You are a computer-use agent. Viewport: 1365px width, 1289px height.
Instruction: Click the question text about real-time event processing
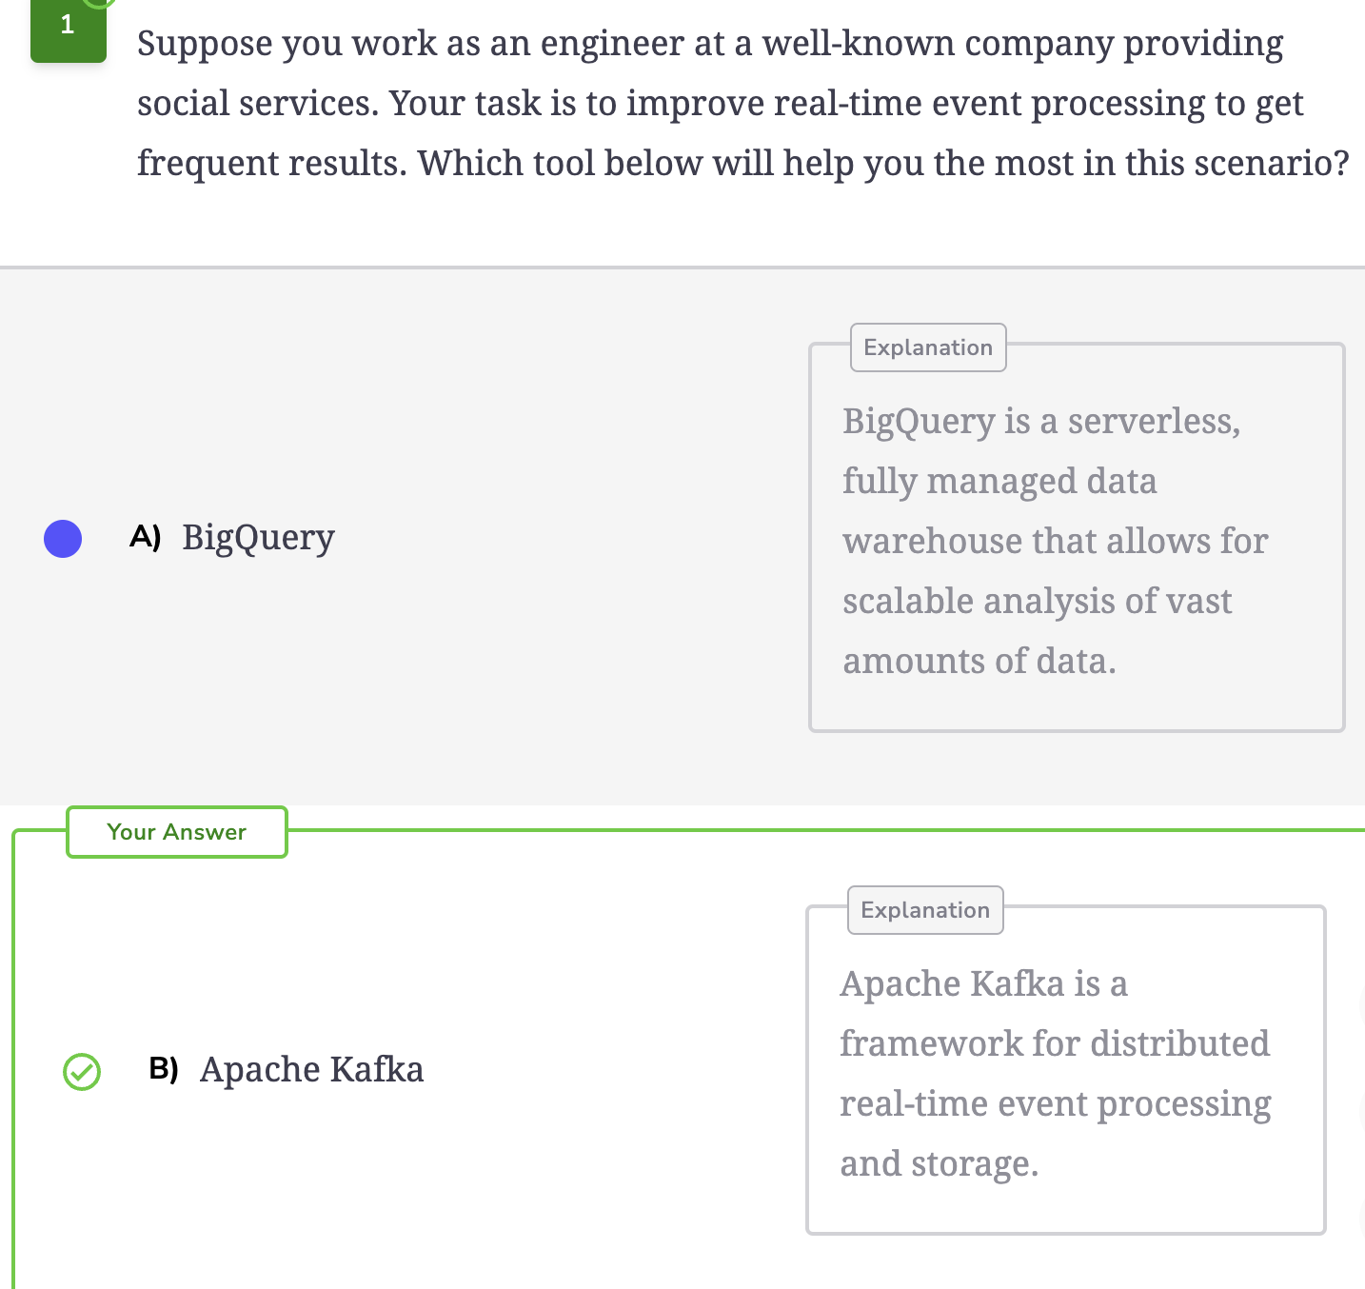743,103
